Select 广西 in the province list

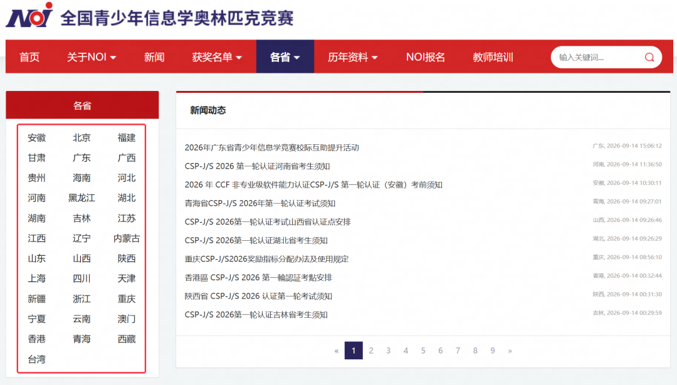pyautogui.click(x=127, y=158)
